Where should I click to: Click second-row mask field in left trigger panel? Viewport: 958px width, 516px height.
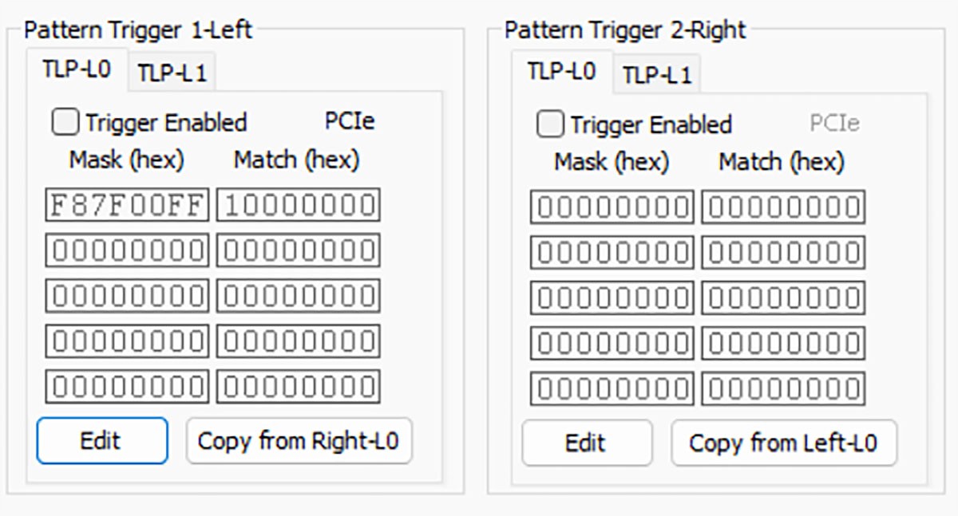pos(127,250)
